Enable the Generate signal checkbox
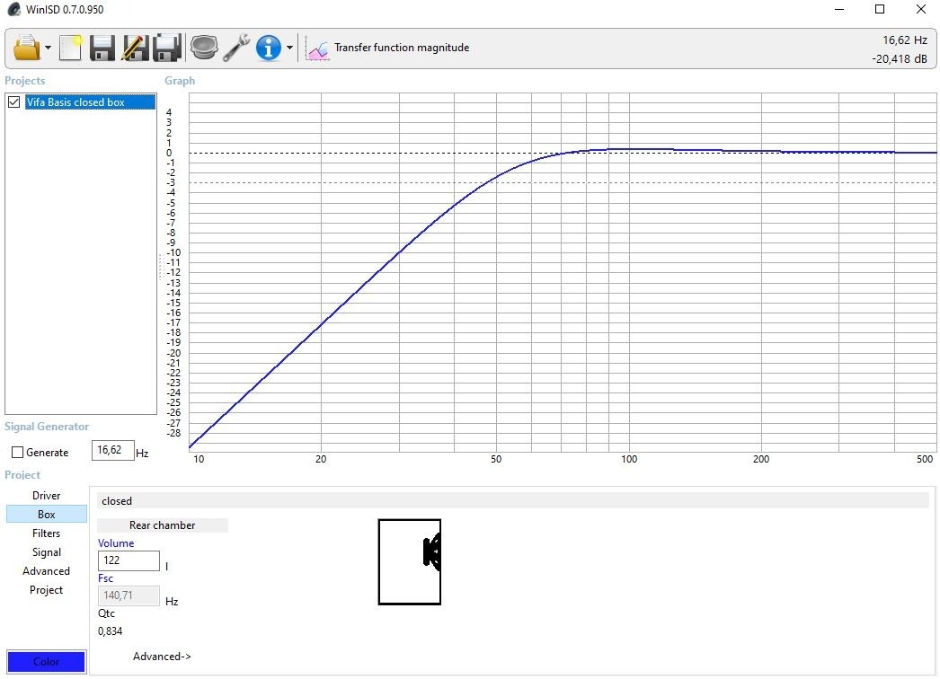The width and height of the screenshot is (940, 679). click(x=18, y=453)
